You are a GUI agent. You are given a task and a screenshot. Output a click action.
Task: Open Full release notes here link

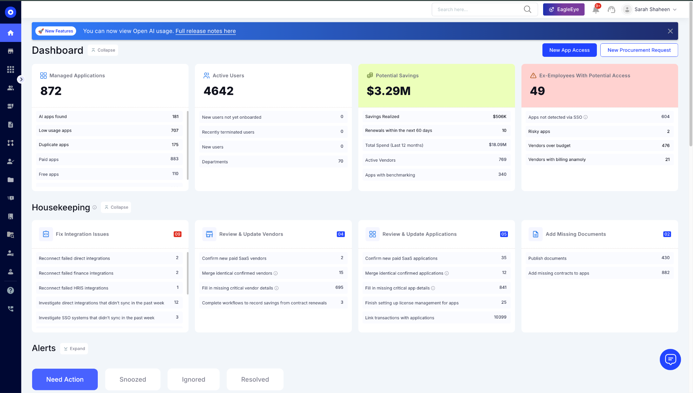point(205,31)
